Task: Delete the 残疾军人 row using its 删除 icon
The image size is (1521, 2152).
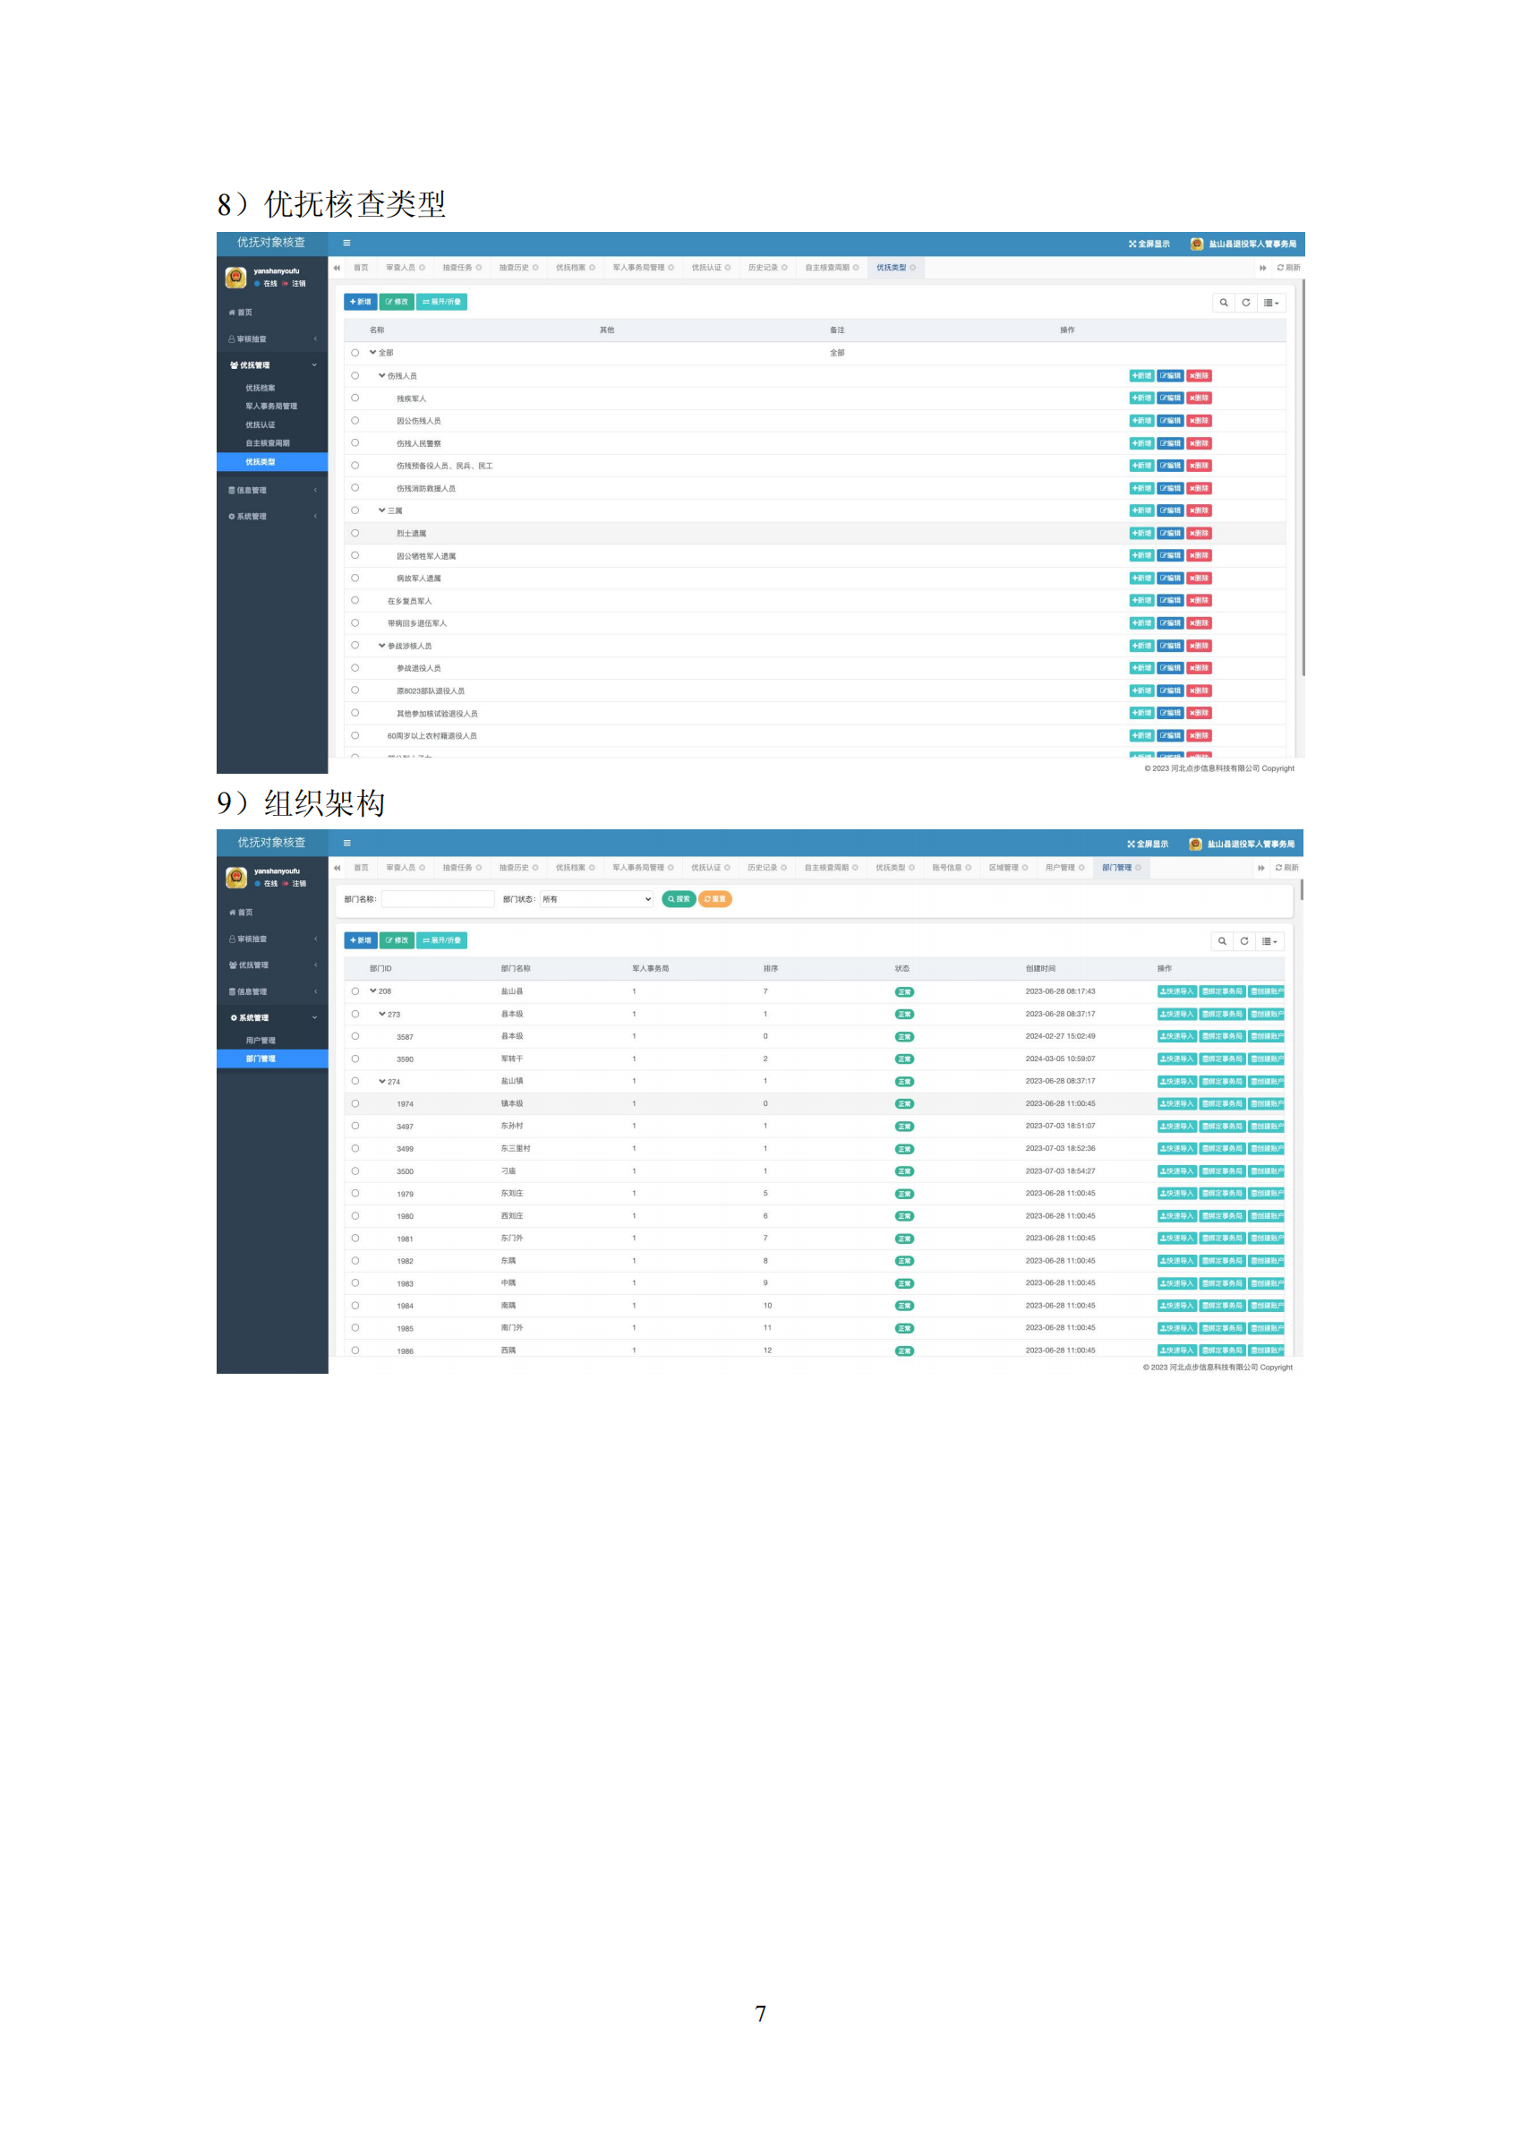Action: tap(1199, 399)
